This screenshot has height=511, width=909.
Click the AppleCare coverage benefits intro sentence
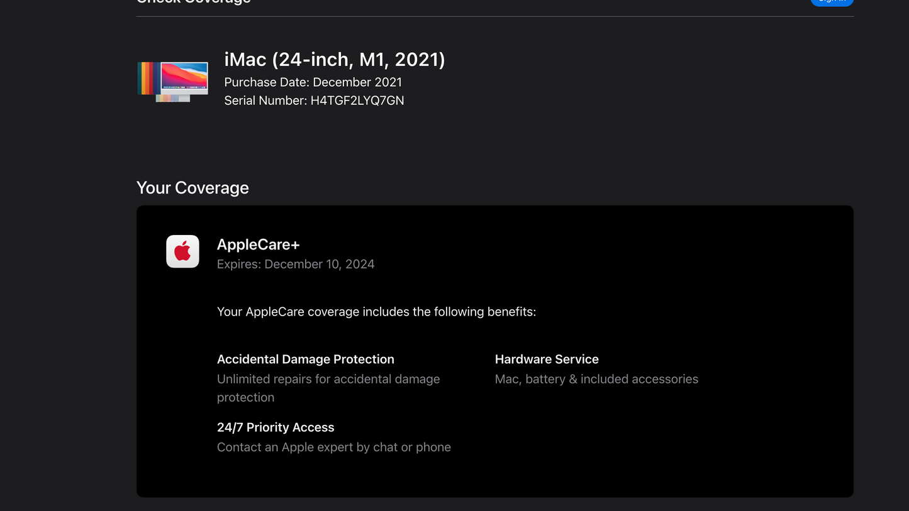[x=376, y=312]
